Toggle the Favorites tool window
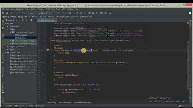This screenshot has width=193, height=108. [3, 72]
